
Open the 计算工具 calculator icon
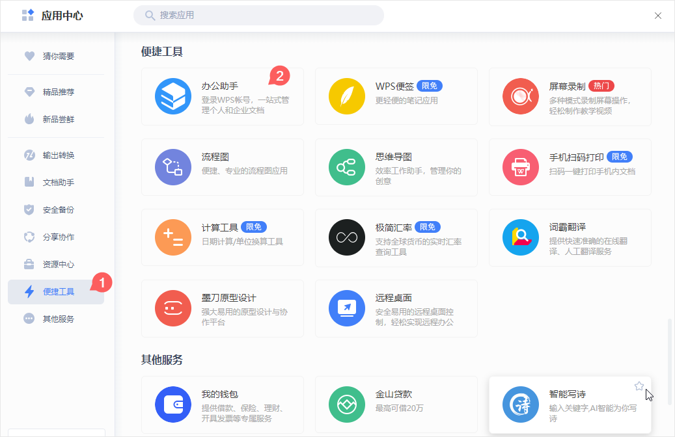click(172, 237)
